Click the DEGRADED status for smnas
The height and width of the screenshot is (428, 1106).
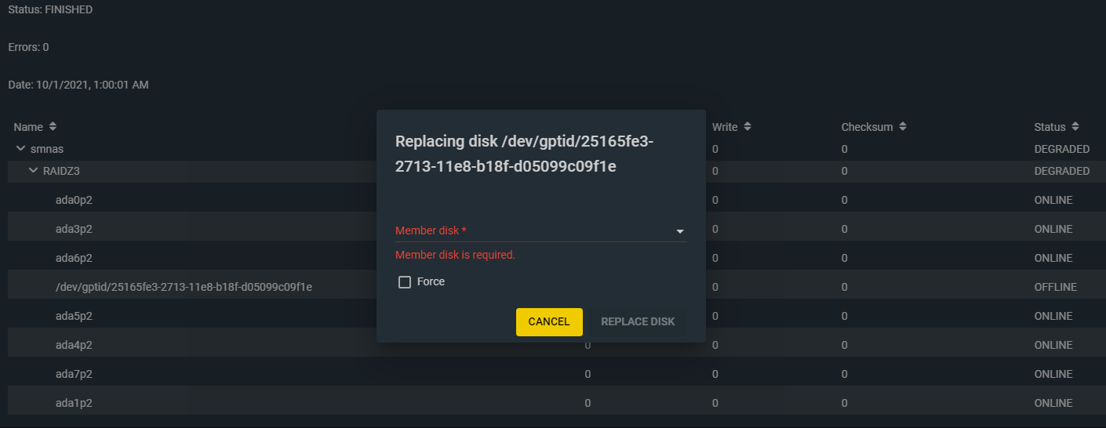click(1061, 149)
